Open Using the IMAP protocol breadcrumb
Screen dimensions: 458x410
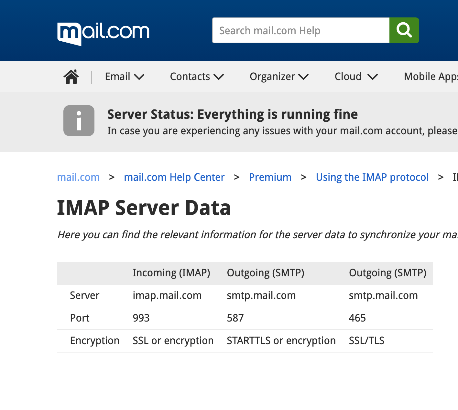coord(372,177)
